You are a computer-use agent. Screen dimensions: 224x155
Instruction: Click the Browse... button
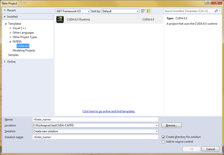[x=171, y=125]
